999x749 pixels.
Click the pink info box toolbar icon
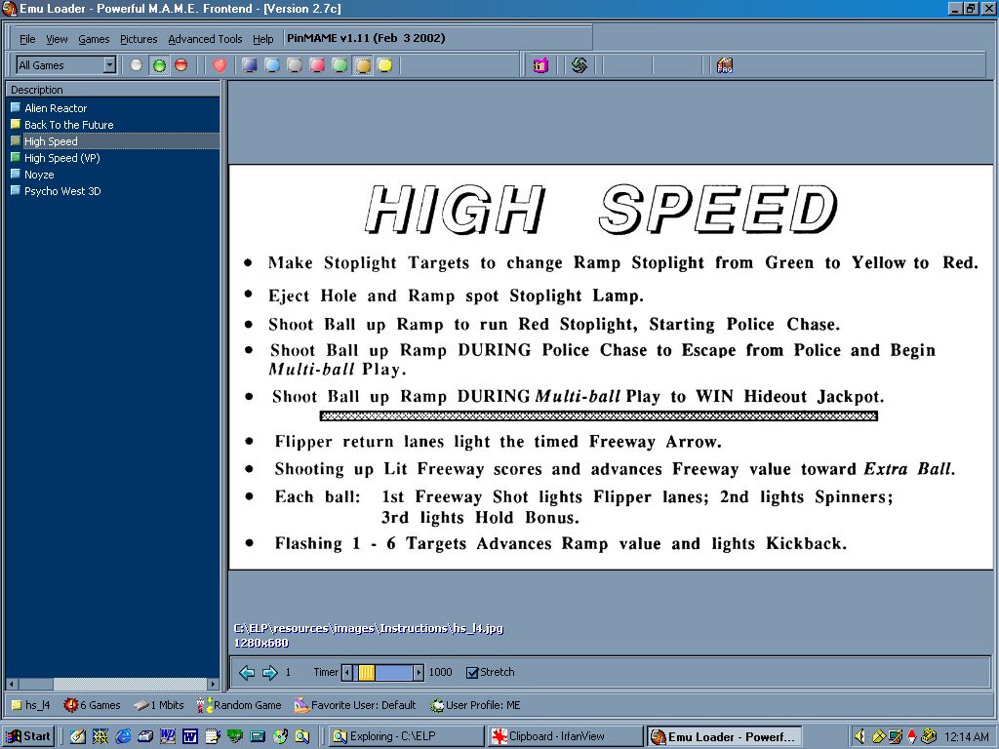540,65
